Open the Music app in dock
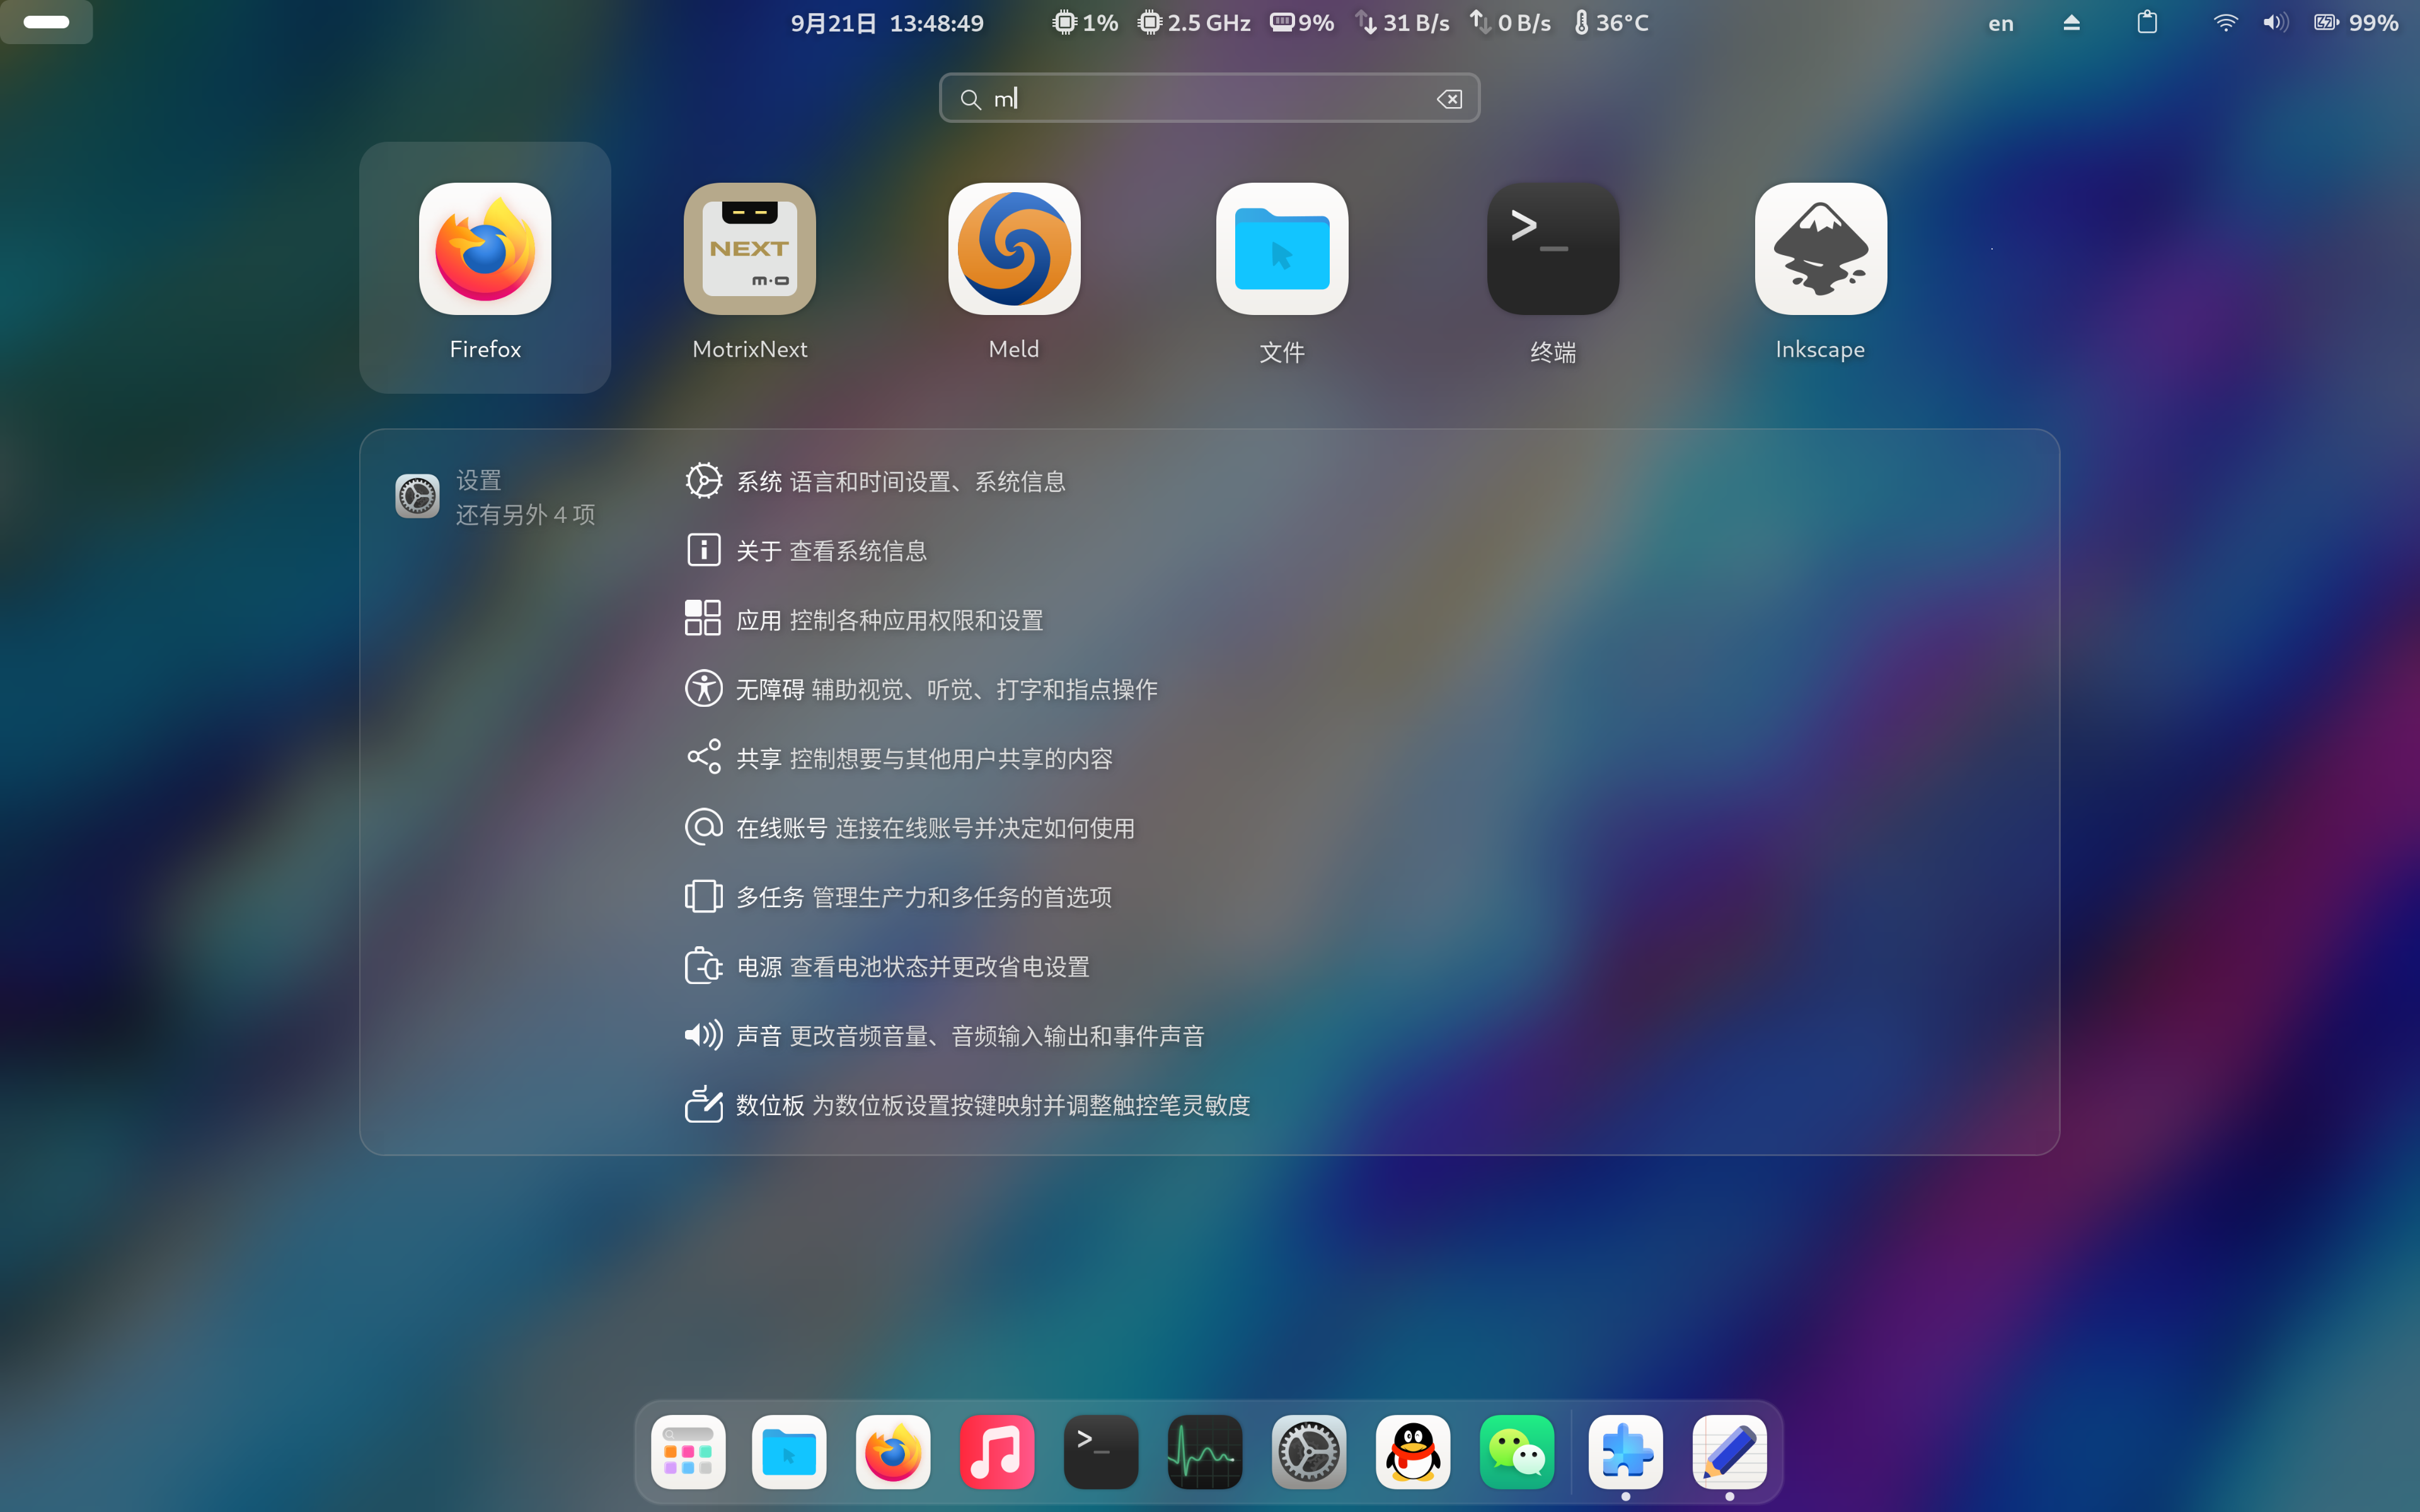The width and height of the screenshot is (2420, 1512). (x=997, y=1451)
